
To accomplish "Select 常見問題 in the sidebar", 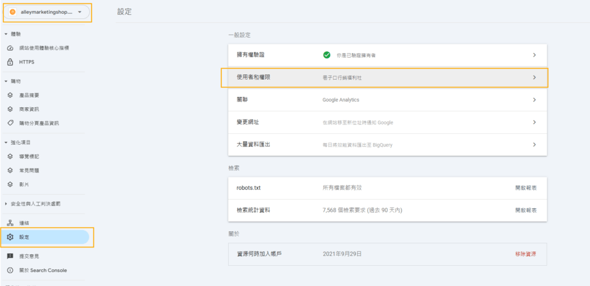I will coord(29,170).
